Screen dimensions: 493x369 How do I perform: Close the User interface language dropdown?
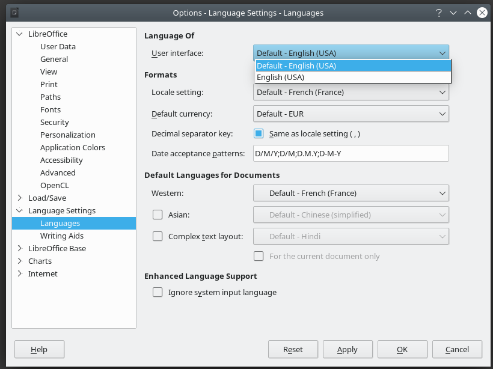[x=351, y=53]
